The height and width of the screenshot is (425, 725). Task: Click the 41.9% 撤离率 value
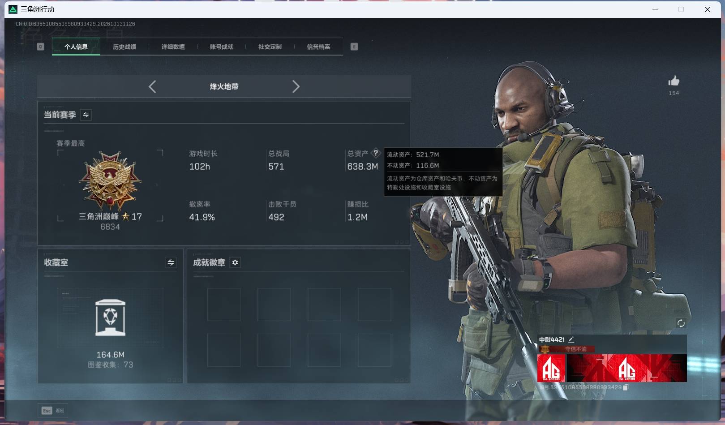tap(202, 217)
